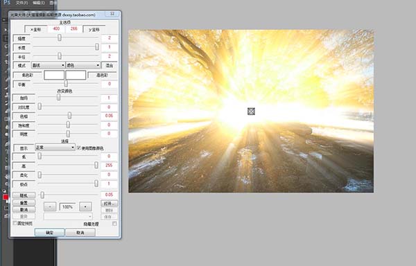Open the 滤色 blend dropdown
416x266 pixels.
pyautogui.click(x=83, y=65)
